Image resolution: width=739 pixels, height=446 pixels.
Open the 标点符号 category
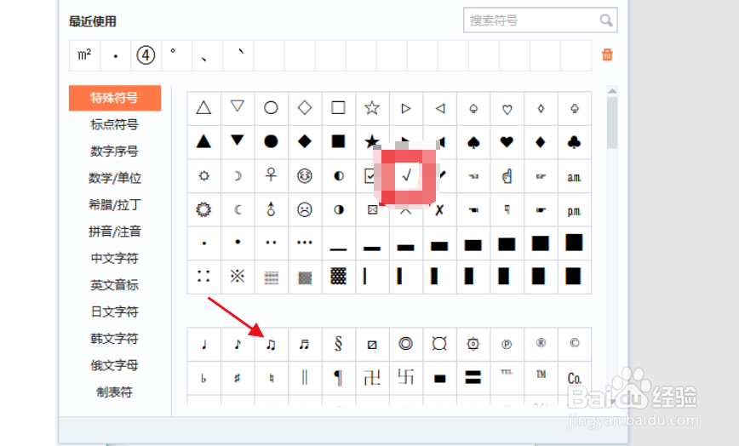[115, 125]
